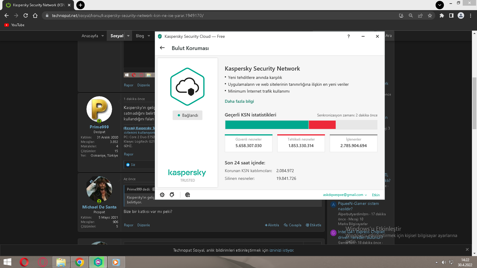The height and width of the screenshot is (268, 477).
Task: Click the cloud protection hexagon icon
Action: click(x=187, y=87)
